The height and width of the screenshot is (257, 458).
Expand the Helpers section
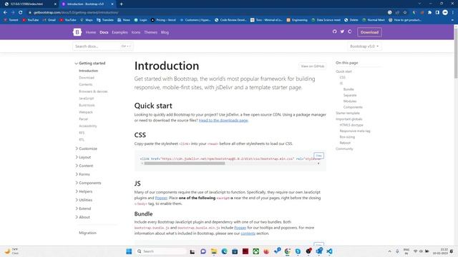pos(84,191)
